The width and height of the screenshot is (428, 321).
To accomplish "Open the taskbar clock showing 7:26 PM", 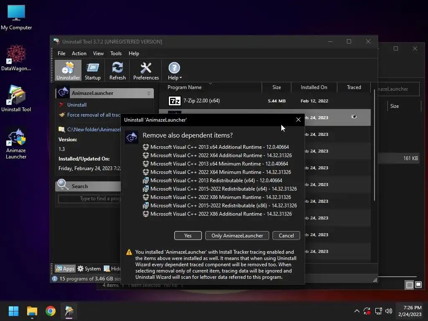I will (410, 311).
